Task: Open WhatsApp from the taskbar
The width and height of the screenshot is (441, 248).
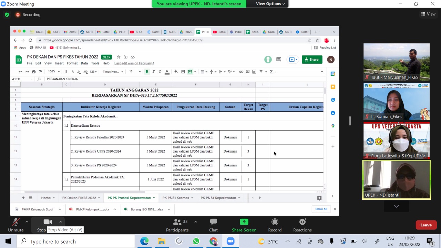Action: (x=196, y=241)
